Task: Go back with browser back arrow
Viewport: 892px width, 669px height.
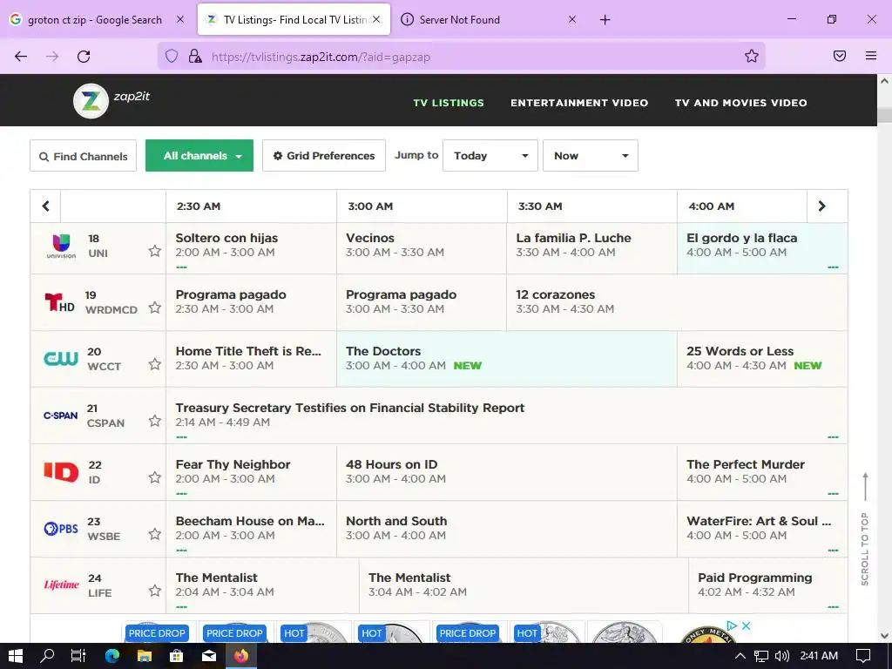Action: 21,57
